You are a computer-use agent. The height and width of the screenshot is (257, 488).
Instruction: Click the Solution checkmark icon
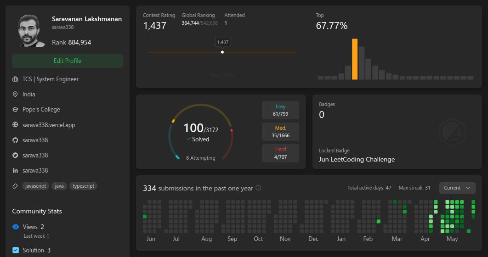(16, 250)
